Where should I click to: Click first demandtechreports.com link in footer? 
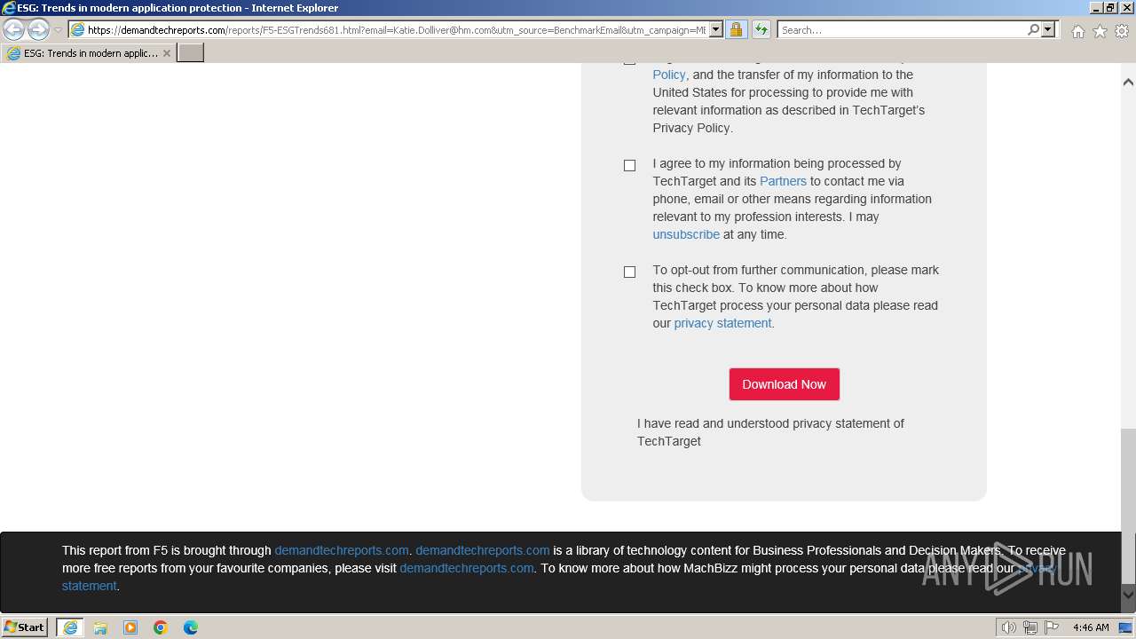pos(342,550)
